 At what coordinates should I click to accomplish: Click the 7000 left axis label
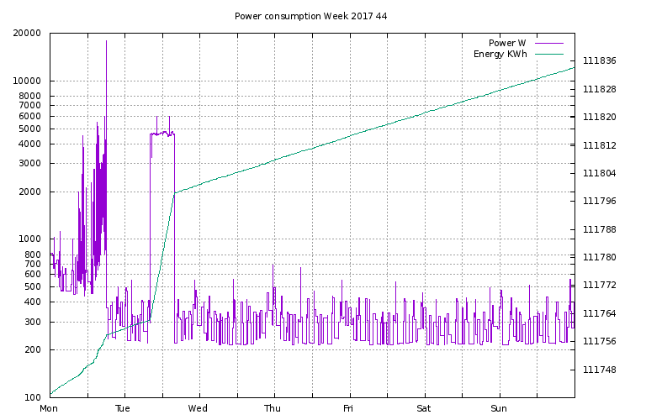point(30,105)
